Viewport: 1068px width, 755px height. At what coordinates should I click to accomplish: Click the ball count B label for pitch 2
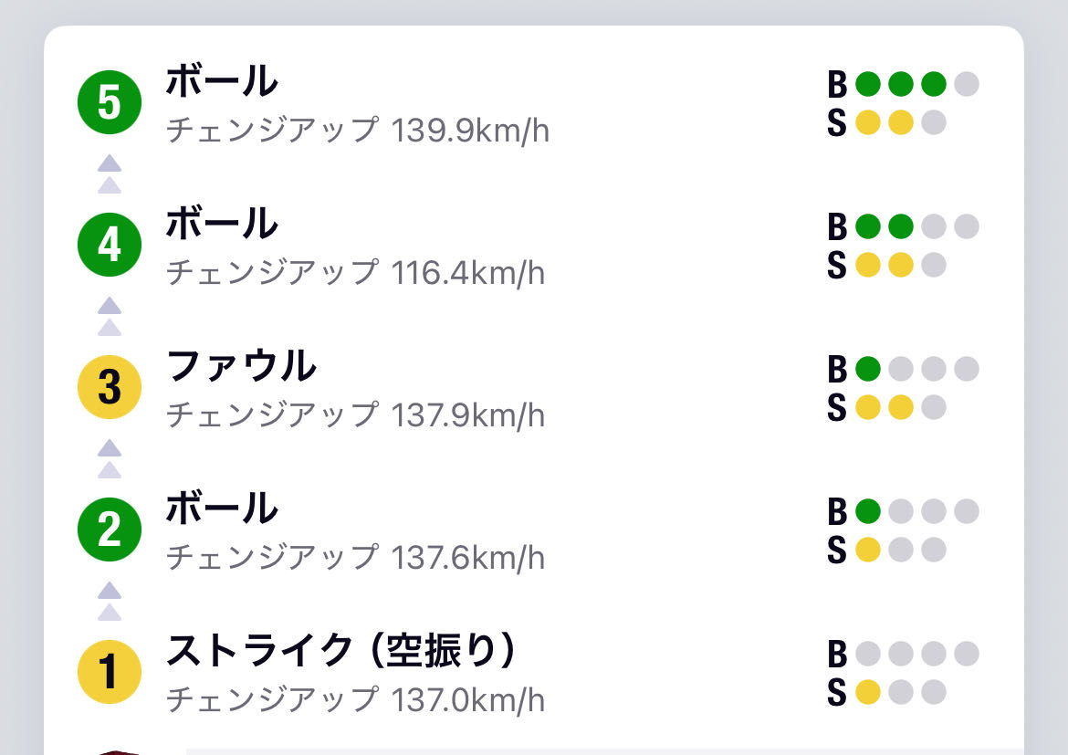click(x=837, y=511)
